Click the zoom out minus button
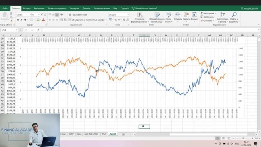Image resolution: width=261 pixels, height=147 pixels. pyautogui.click(x=233, y=138)
